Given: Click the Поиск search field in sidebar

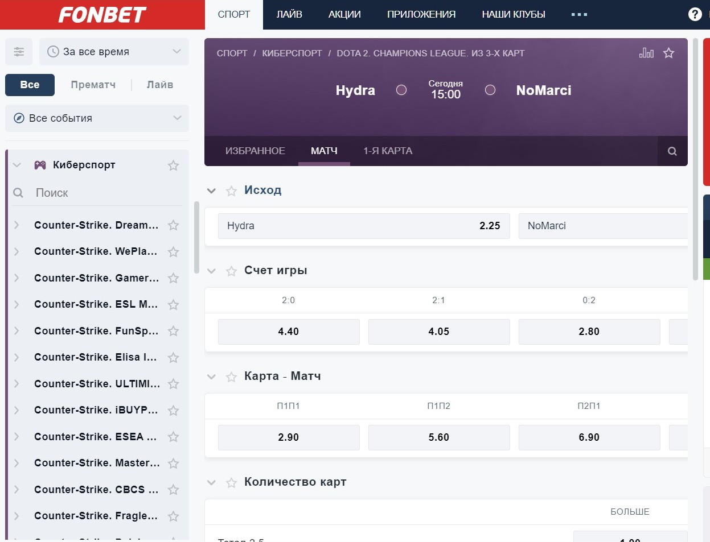Looking at the screenshot, I should pos(97,193).
